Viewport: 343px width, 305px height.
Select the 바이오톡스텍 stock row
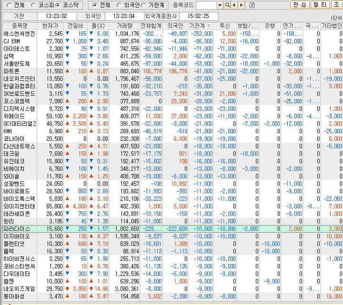172,198
